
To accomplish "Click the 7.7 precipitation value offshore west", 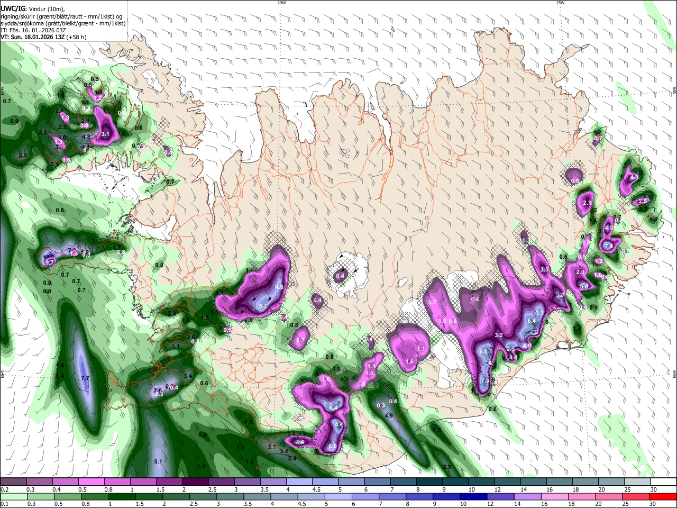I will 85,378.
